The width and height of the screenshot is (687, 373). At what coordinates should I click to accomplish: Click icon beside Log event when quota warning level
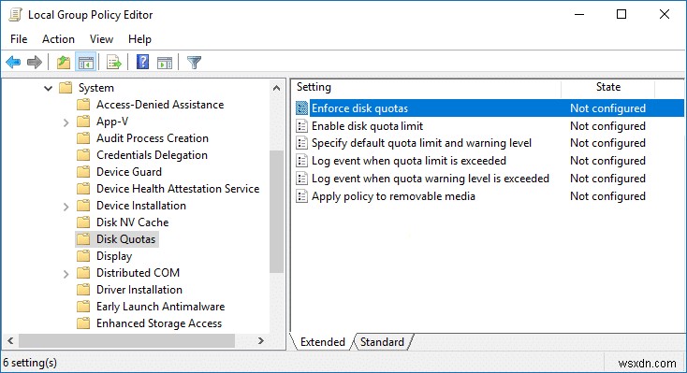tap(302, 179)
